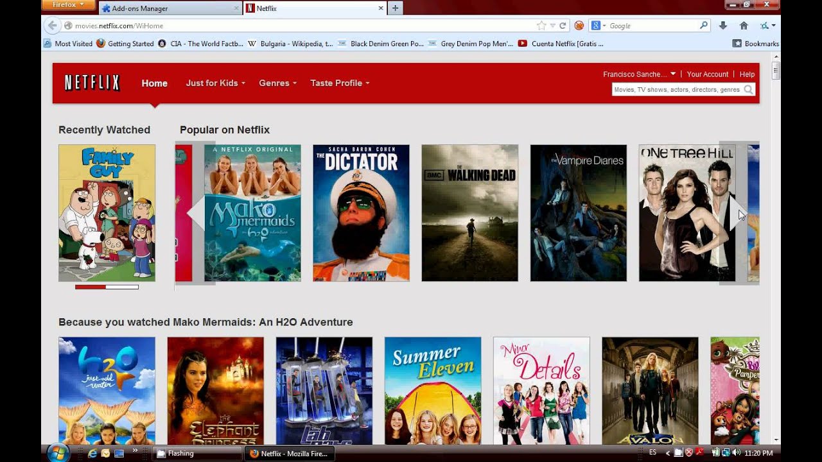Expand the quick launch overflow chevron
This screenshot has height=462, width=822.
pyautogui.click(x=136, y=450)
